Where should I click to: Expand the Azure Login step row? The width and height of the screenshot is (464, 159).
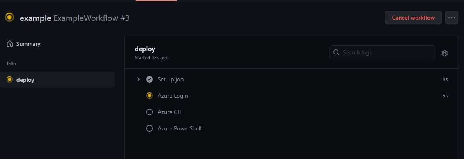(x=292, y=96)
